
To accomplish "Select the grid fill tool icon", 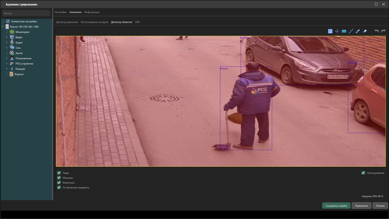I will pos(330,31).
